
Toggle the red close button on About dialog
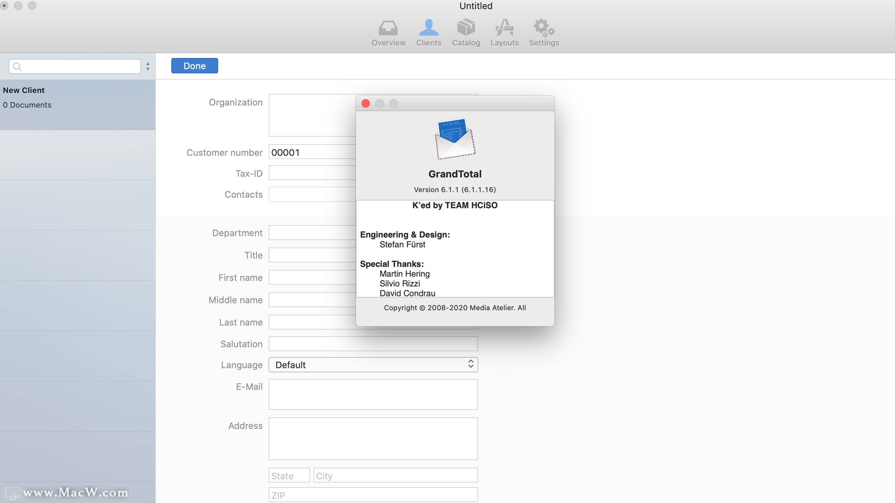point(366,103)
